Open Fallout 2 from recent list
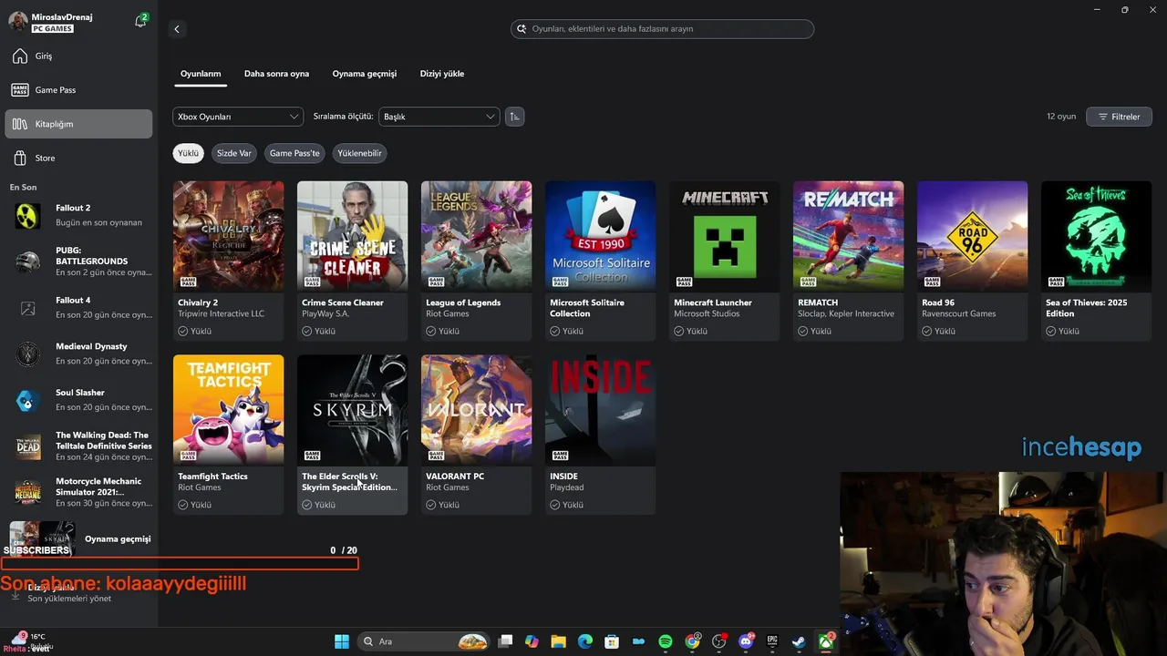This screenshot has width=1167, height=656. click(79, 216)
